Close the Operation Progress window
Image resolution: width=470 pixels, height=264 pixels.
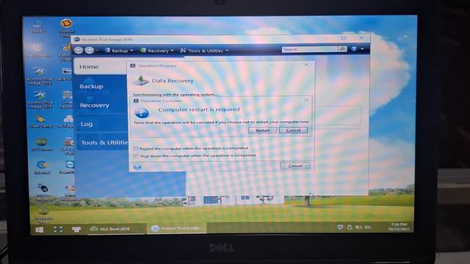(305, 65)
